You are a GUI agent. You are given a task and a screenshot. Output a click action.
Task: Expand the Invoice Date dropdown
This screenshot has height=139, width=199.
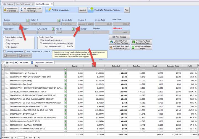[76, 24]
